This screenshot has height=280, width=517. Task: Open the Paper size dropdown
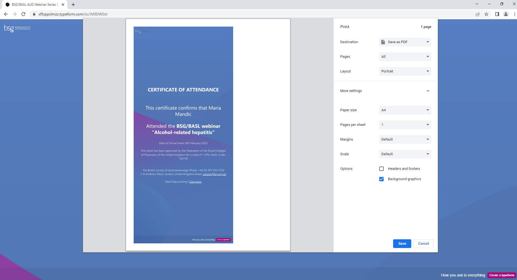[405, 110]
